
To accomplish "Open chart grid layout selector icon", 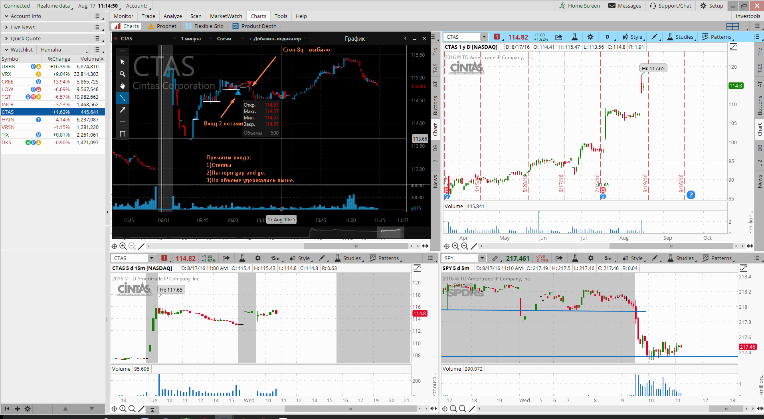I will coord(732,26).
